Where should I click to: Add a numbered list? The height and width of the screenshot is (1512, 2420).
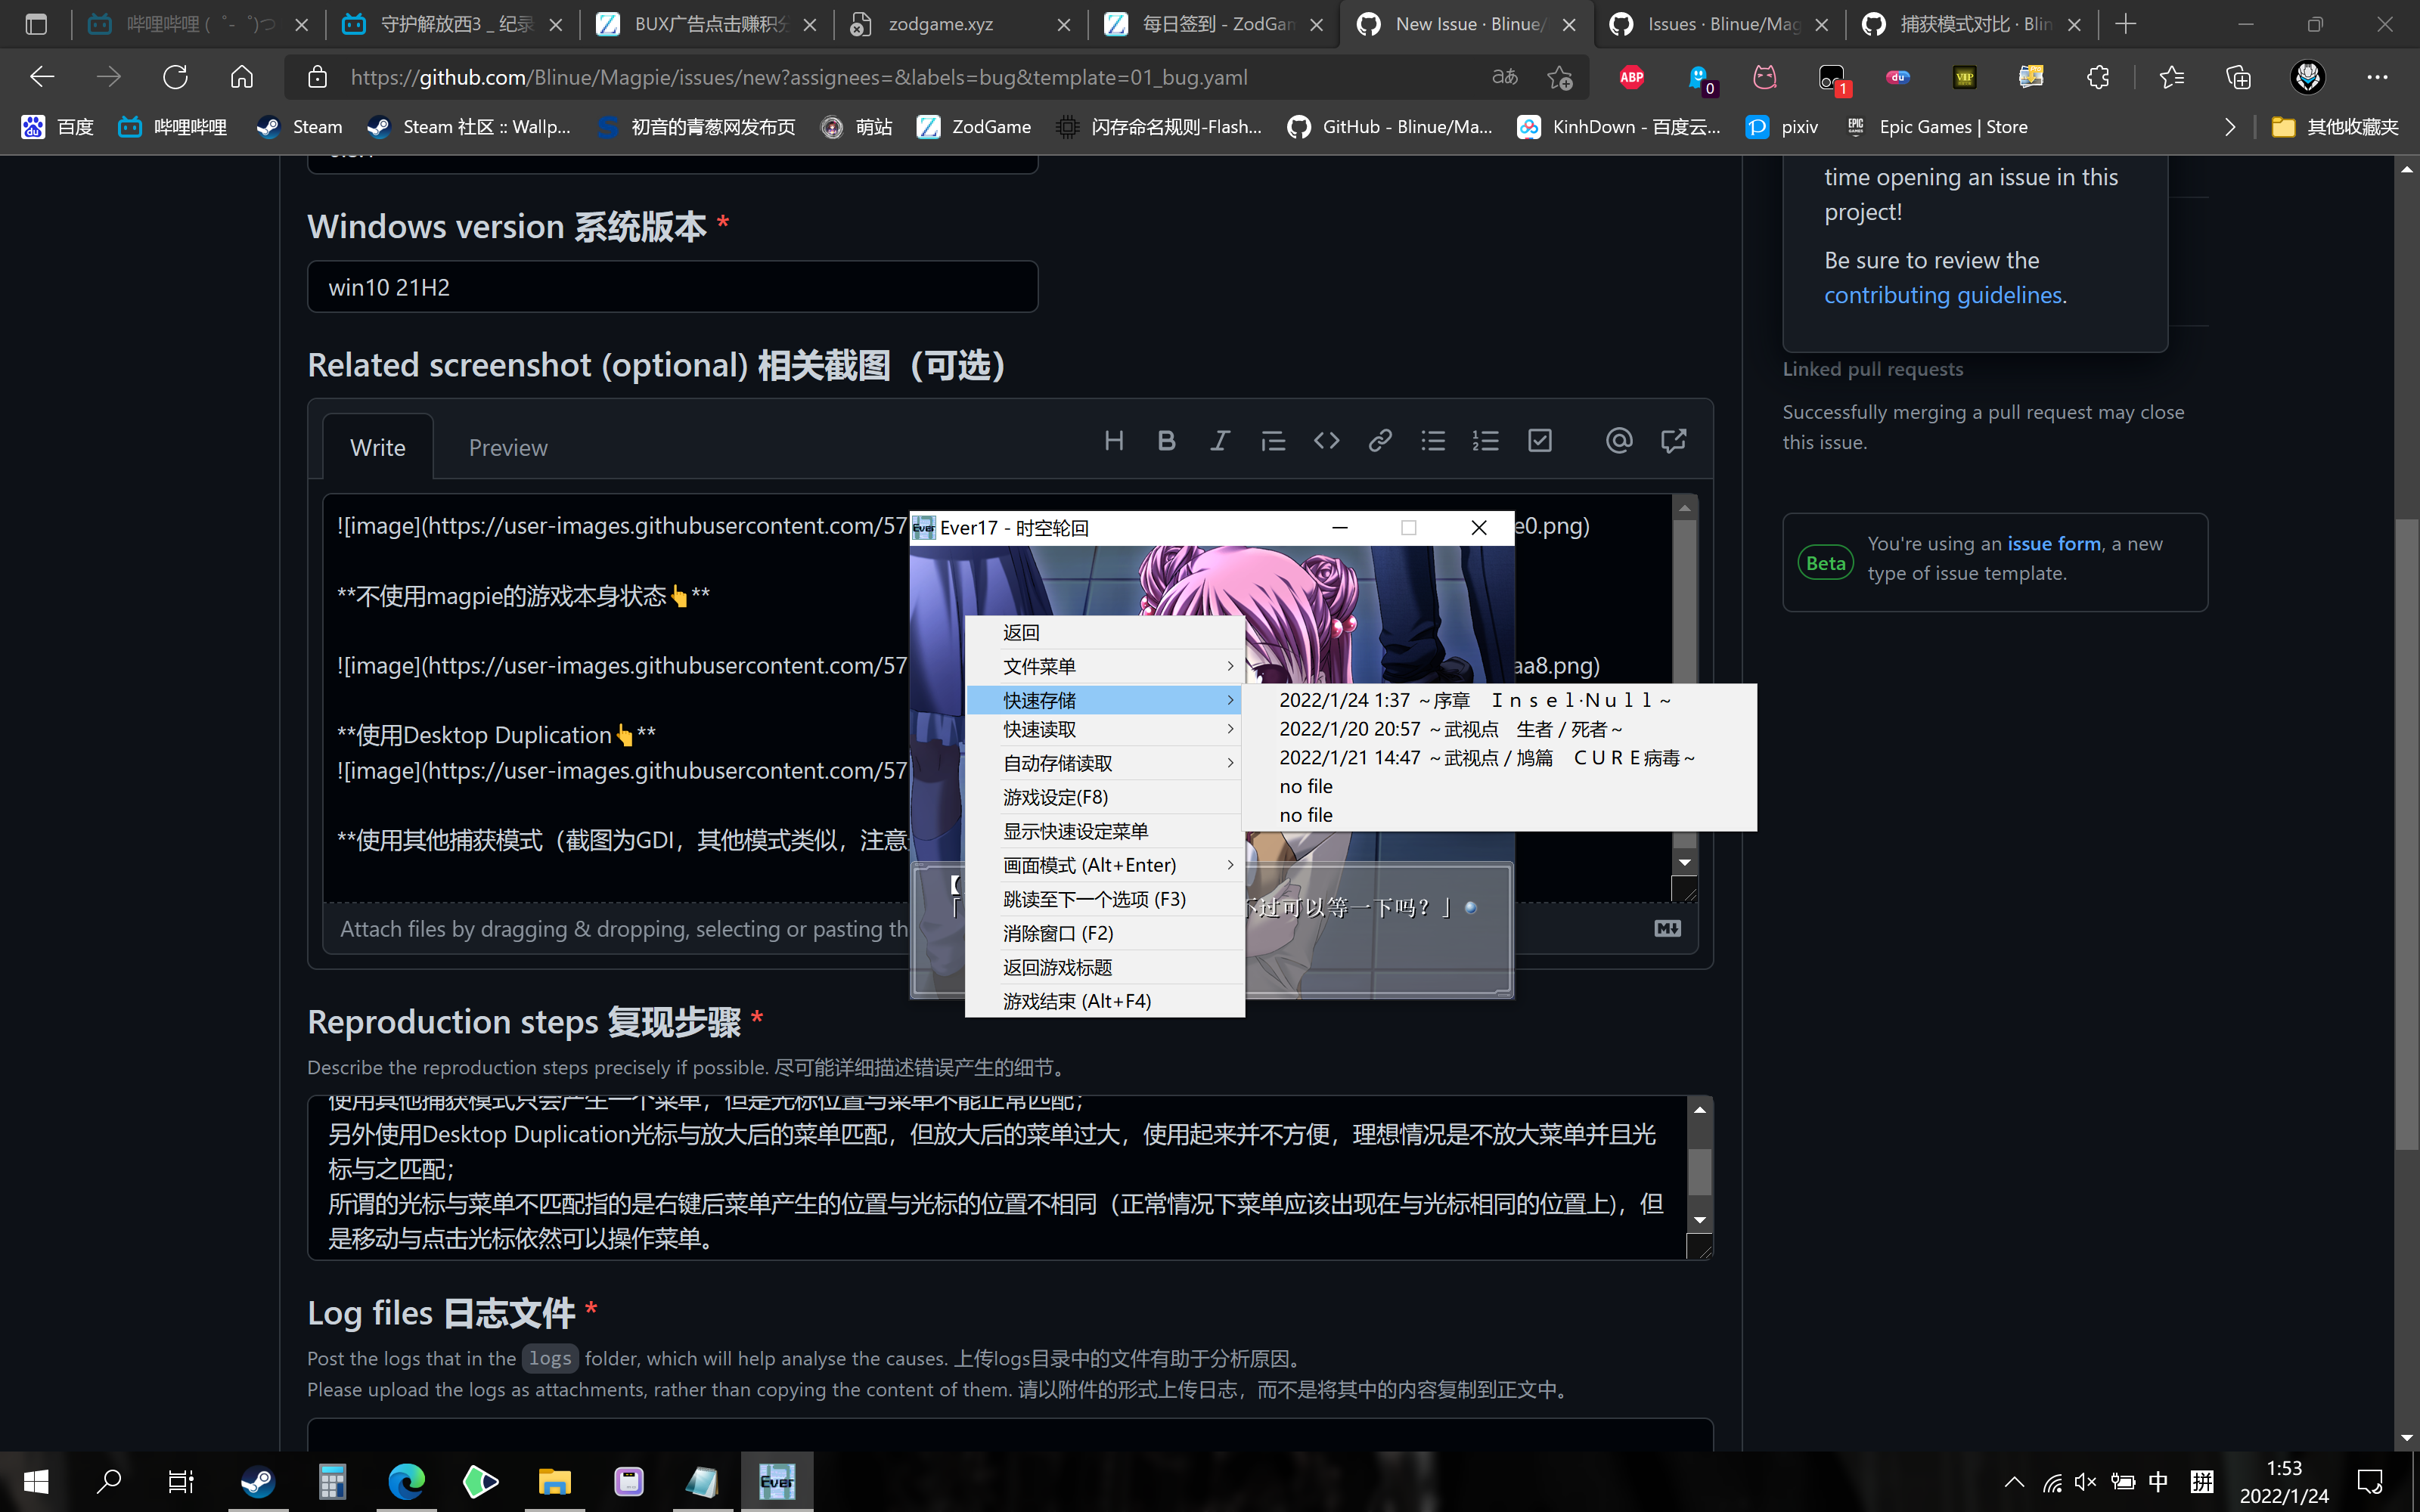click(1486, 440)
